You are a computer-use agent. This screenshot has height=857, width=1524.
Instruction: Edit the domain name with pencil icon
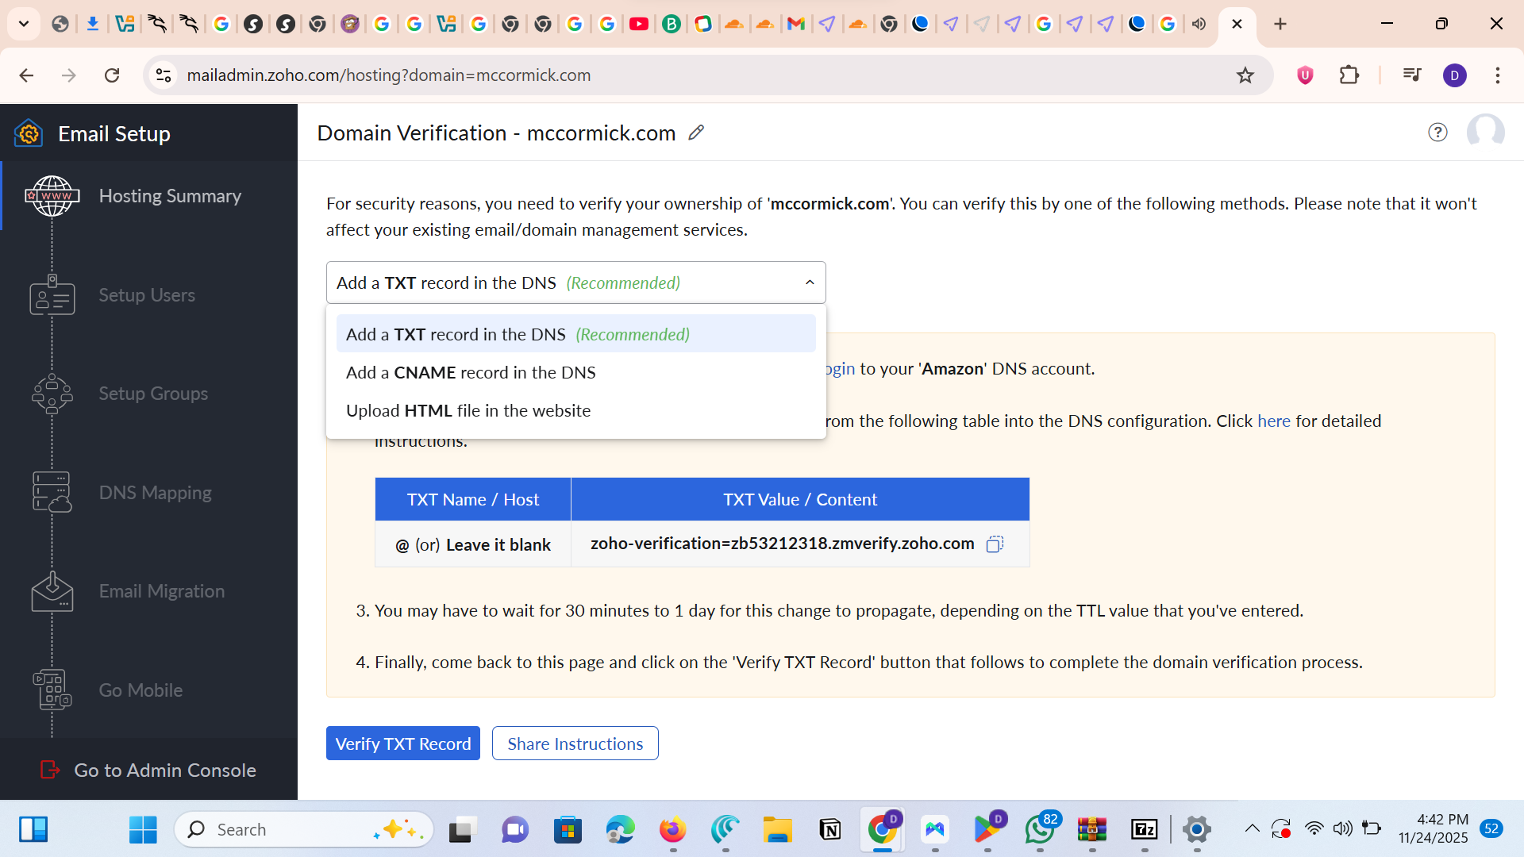pos(696,133)
